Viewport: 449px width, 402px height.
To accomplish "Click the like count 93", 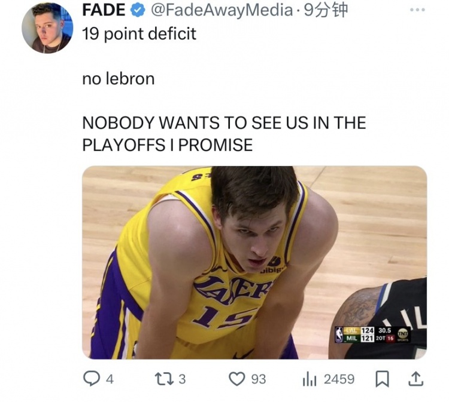I will [259, 379].
